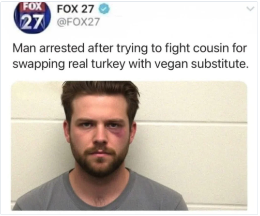Click the word "substitute" ending the tweet

[x=220, y=64]
